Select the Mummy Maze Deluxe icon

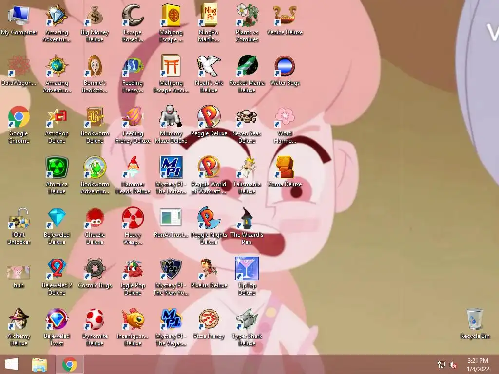171,116
